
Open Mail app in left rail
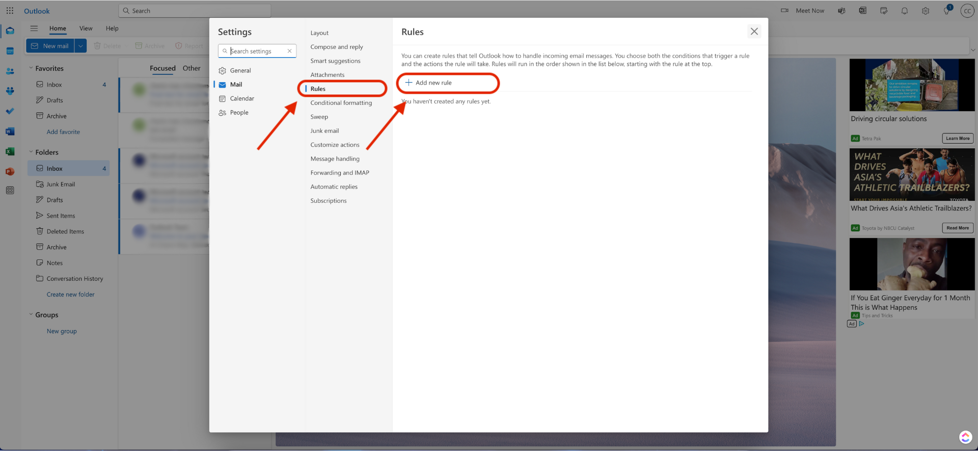point(10,31)
